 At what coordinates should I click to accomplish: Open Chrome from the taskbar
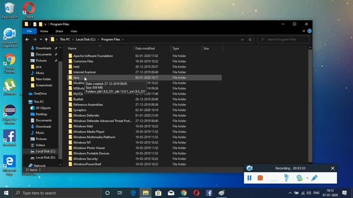[184, 193]
